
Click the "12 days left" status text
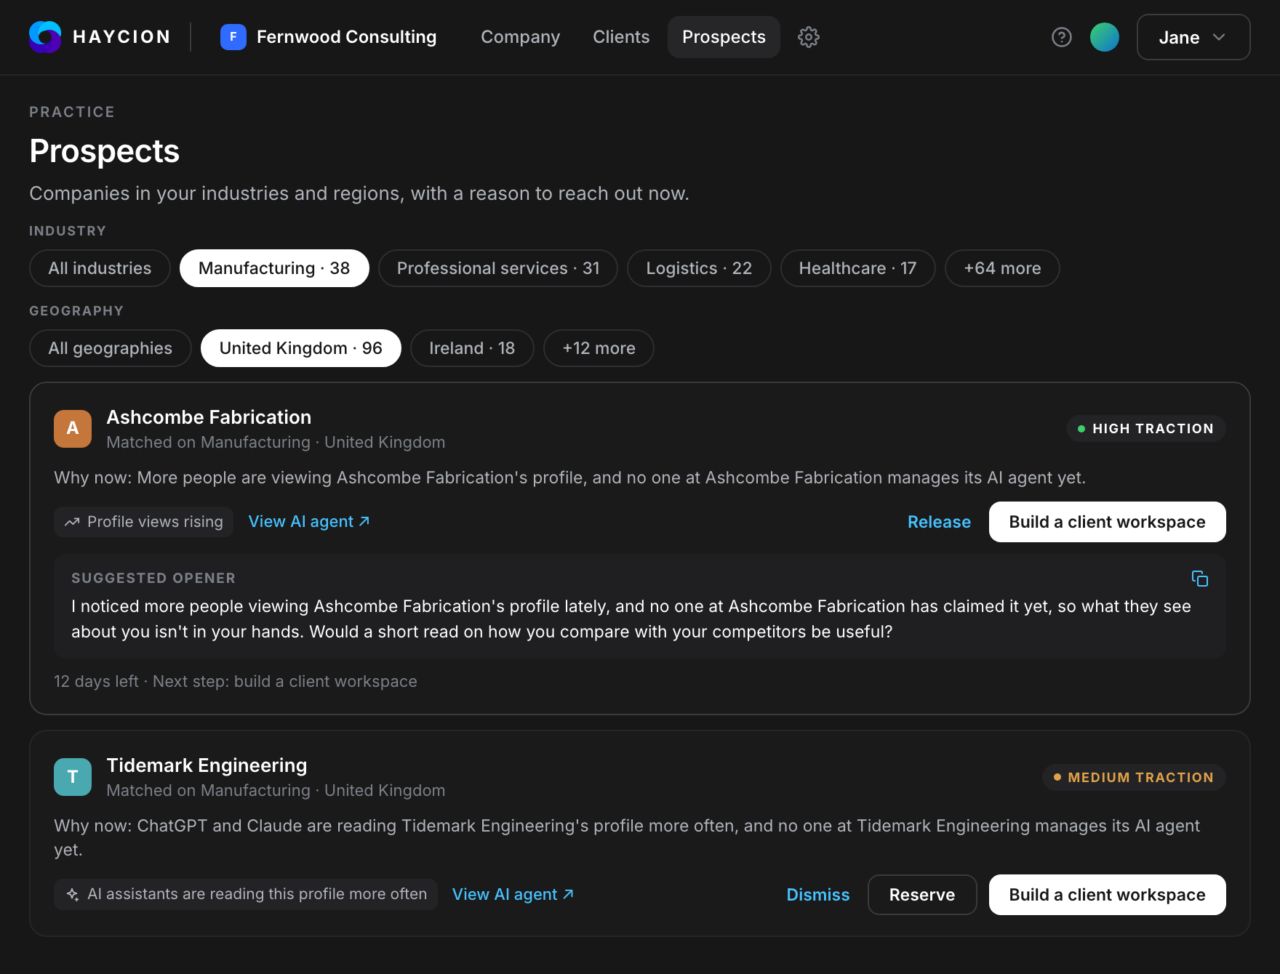click(x=96, y=681)
